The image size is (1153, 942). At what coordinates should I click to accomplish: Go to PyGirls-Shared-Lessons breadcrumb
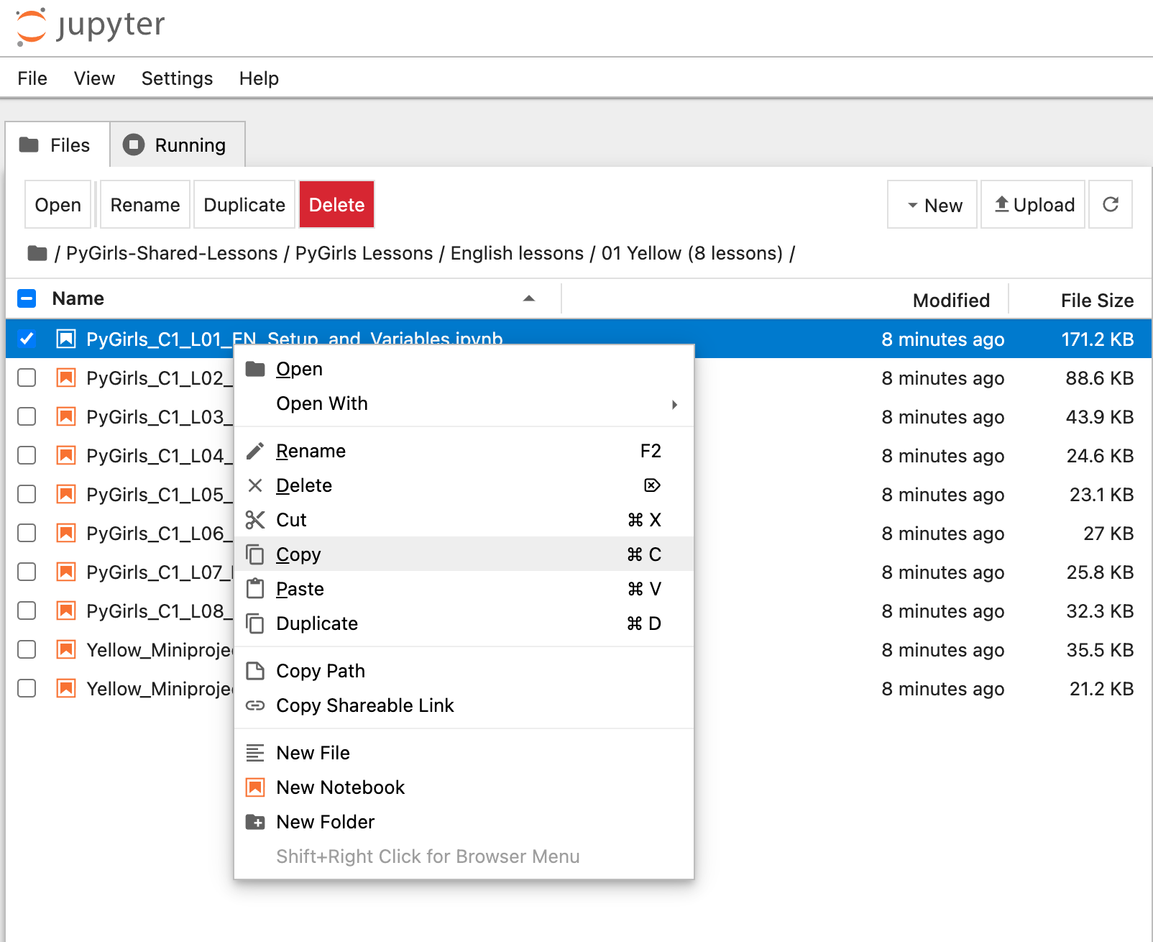pos(172,253)
